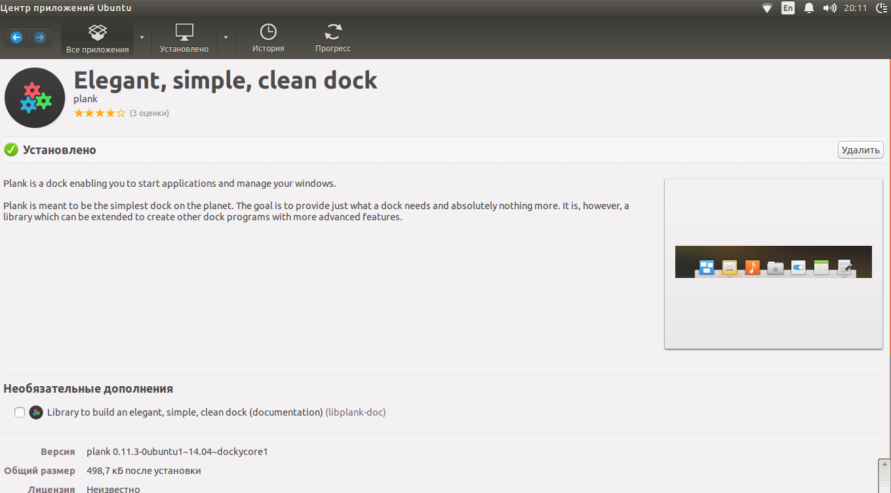This screenshot has height=493, width=891.
Task: Click the sentence Plank is a dock enabling you
Action: [x=170, y=184]
